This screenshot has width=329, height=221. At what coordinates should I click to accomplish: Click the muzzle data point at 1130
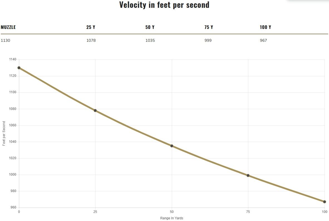pyautogui.click(x=19, y=68)
